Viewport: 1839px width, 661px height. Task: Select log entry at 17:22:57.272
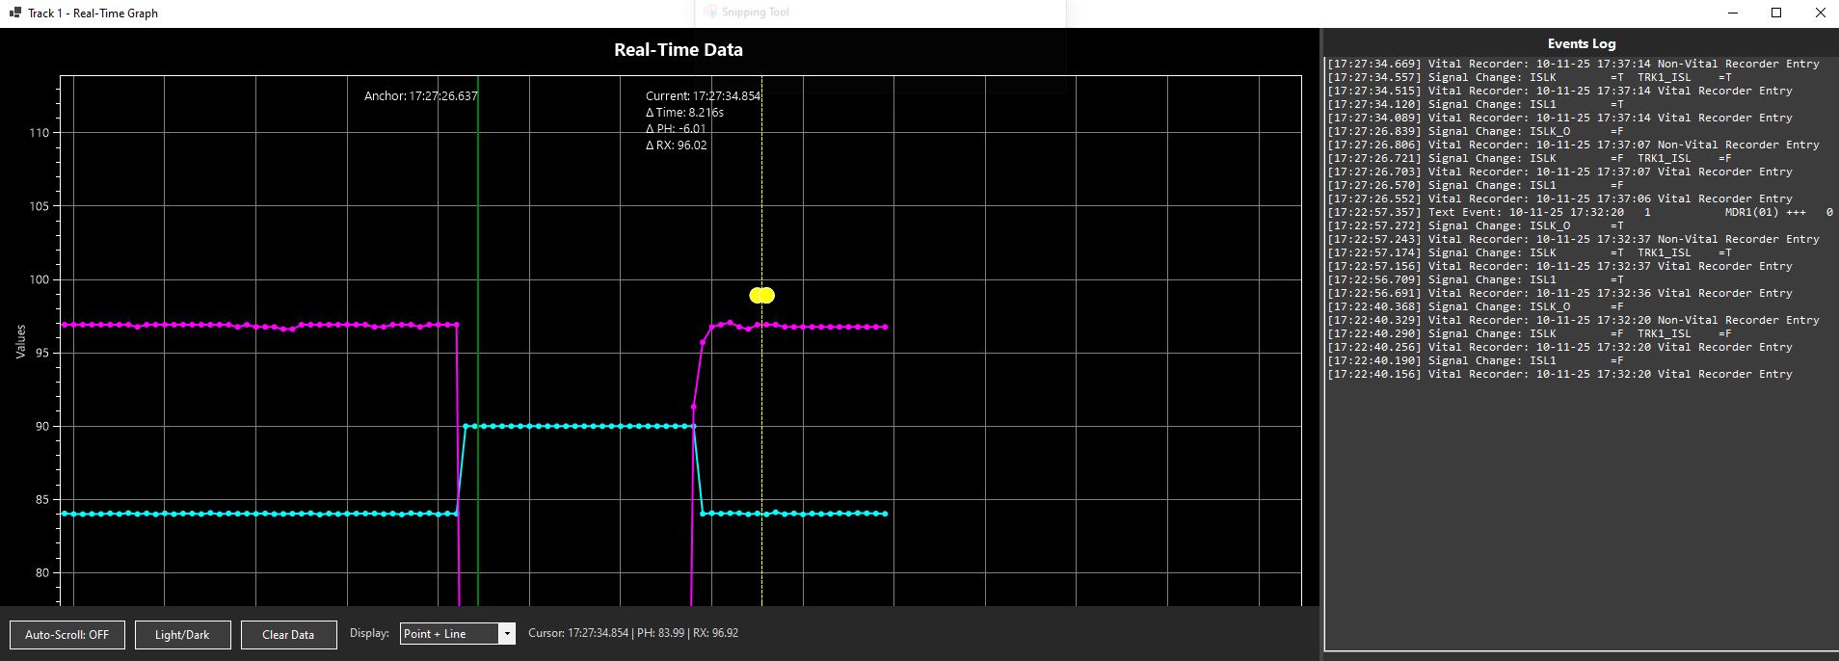pos(1476,225)
